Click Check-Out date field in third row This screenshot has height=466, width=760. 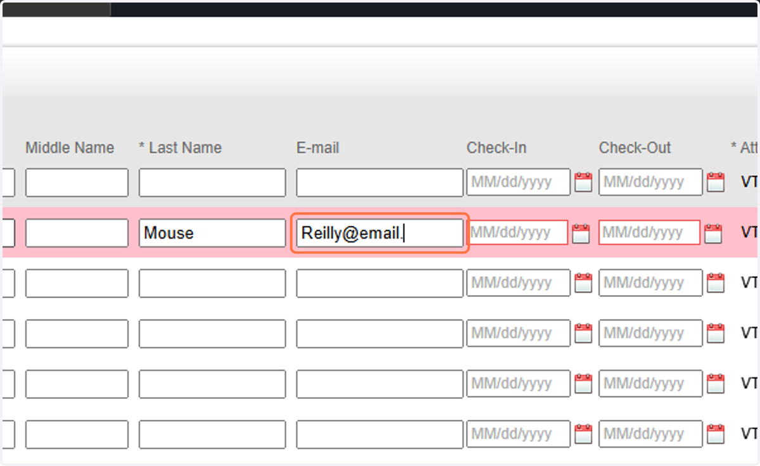pos(651,283)
